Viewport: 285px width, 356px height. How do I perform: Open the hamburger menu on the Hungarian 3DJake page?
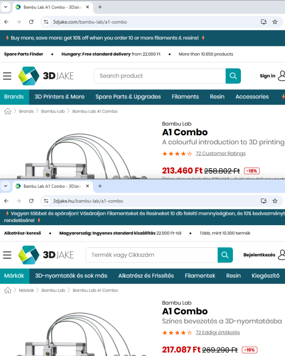(x=7, y=255)
